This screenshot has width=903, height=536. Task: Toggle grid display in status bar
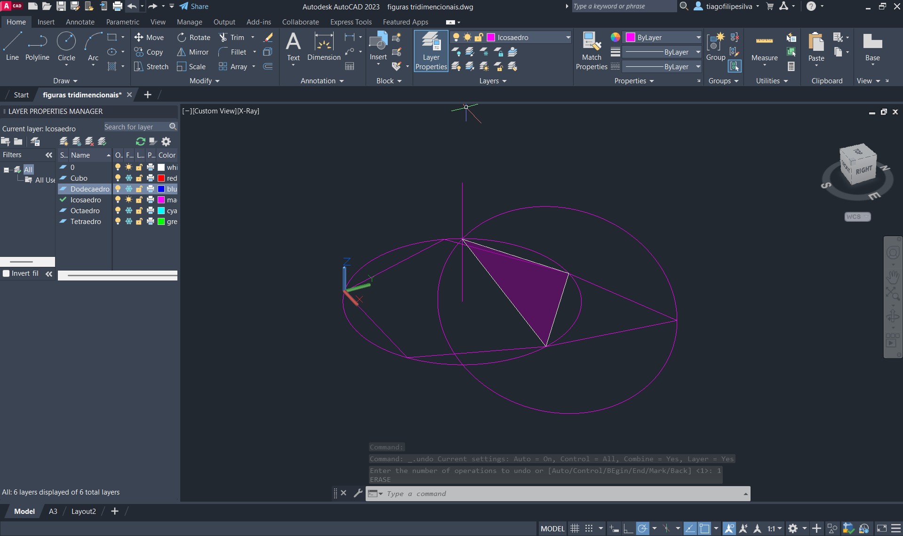pos(575,528)
